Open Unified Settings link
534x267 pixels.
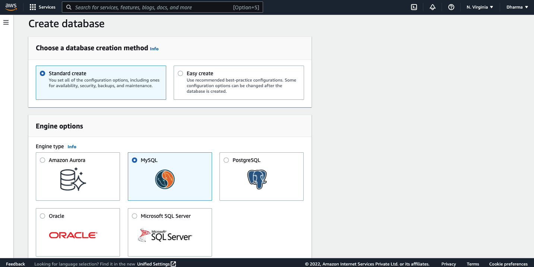154,264
